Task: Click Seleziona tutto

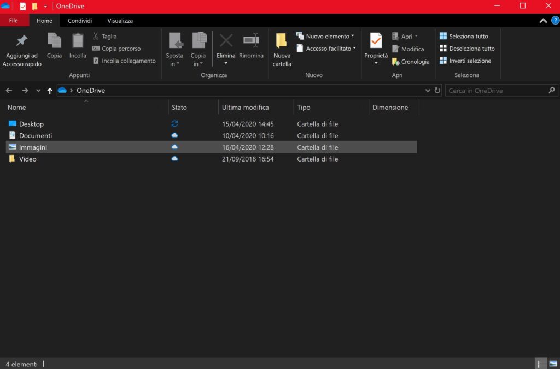Action: pyautogui.click(x=464, y=37)
